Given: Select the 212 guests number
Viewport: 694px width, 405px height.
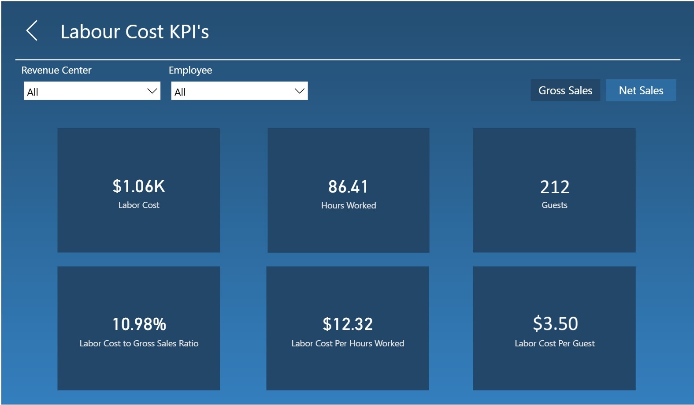Looking at the screenshot, I should [554, 187].
